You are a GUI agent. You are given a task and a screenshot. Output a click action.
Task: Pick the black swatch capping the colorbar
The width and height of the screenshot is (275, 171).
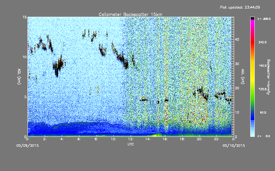(x=252, y=18)
